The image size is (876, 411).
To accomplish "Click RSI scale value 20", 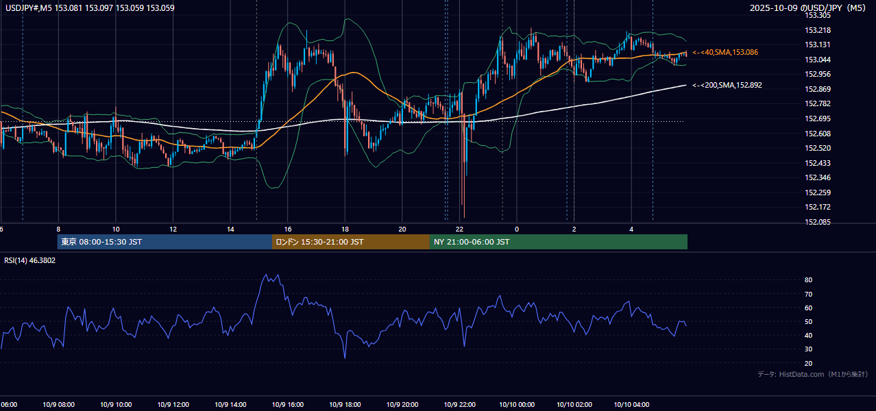I will pyautogui.click(x=808, y=363).
